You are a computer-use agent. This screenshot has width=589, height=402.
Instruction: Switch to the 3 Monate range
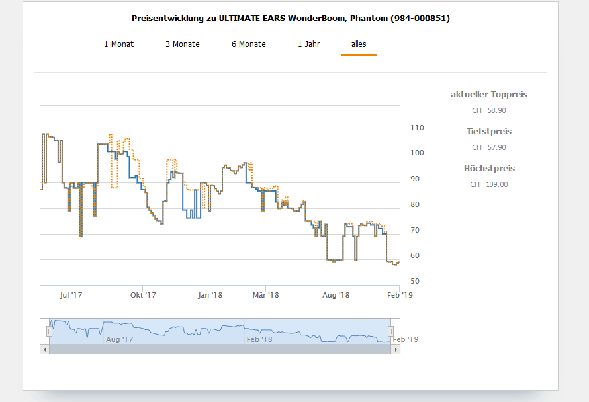pyautogui.click(x=183, y=44)
